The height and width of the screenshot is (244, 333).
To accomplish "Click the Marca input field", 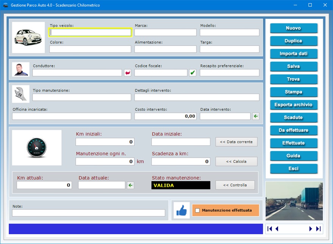I will pyautogui.click(x=165, y=32).
